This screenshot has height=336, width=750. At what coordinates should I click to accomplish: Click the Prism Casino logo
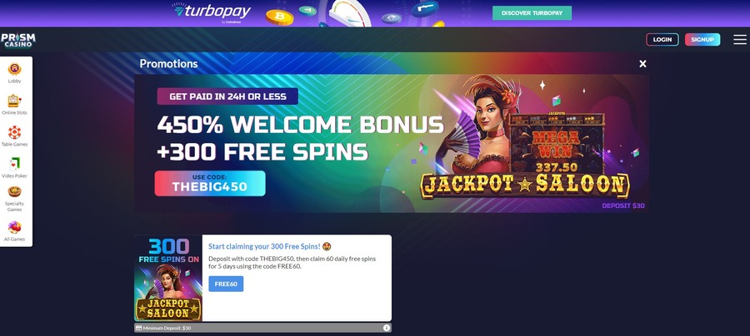(18, 40)
